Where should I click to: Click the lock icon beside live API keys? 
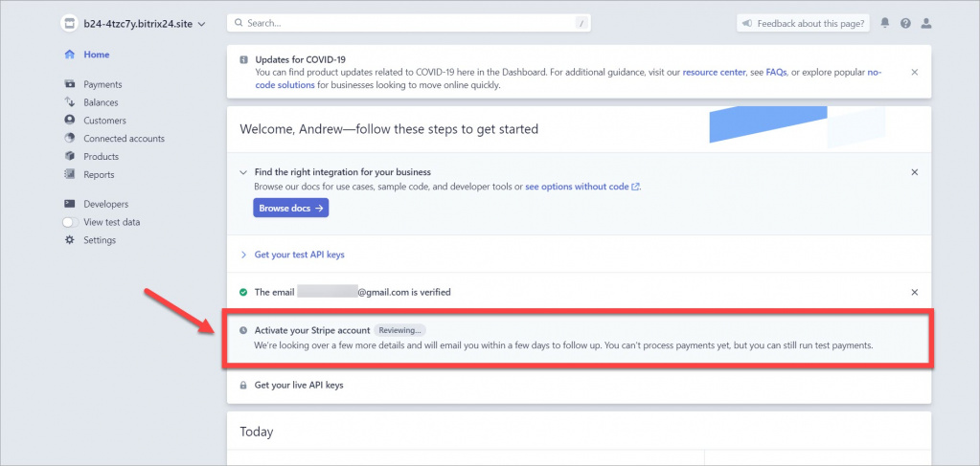tap(243, 386)
